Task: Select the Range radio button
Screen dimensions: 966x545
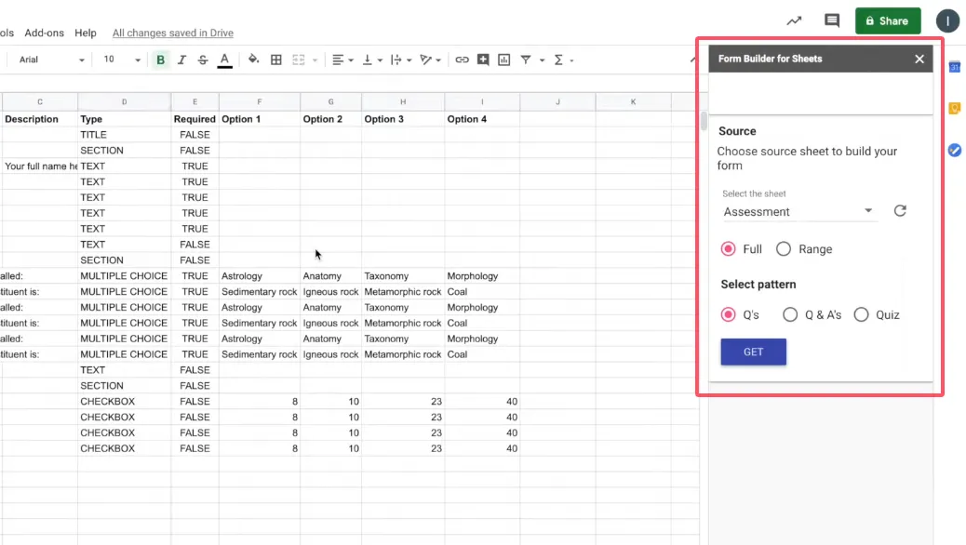Action: (x=784, y=249)
